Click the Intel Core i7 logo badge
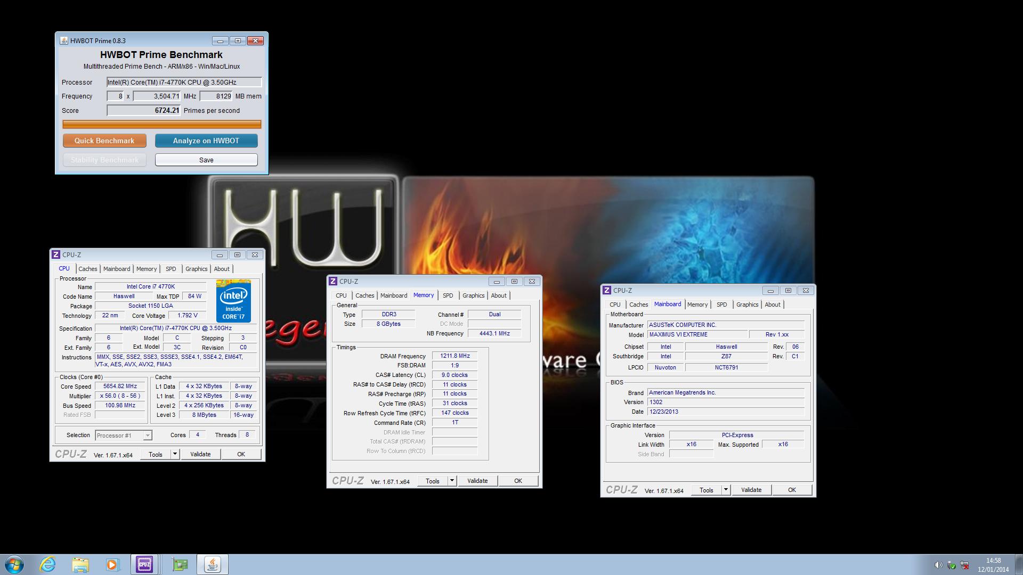 coord(233,301)
